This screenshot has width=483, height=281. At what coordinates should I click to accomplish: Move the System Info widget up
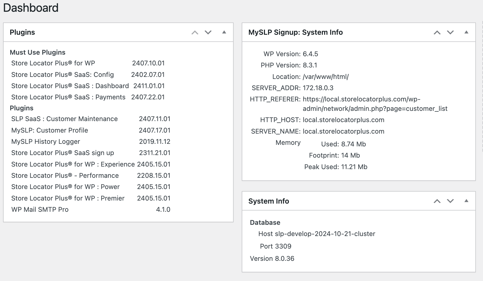(438, 201)
